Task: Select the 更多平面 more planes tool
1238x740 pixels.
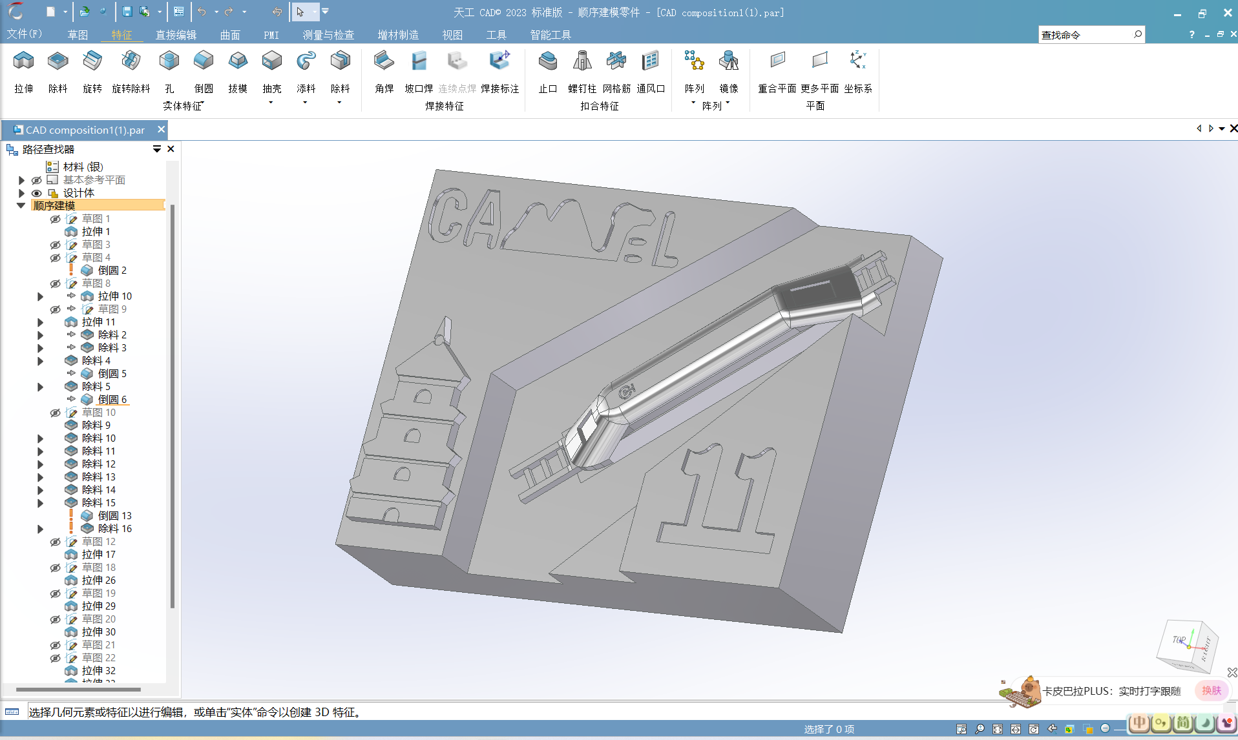Action: coord(820,72)
